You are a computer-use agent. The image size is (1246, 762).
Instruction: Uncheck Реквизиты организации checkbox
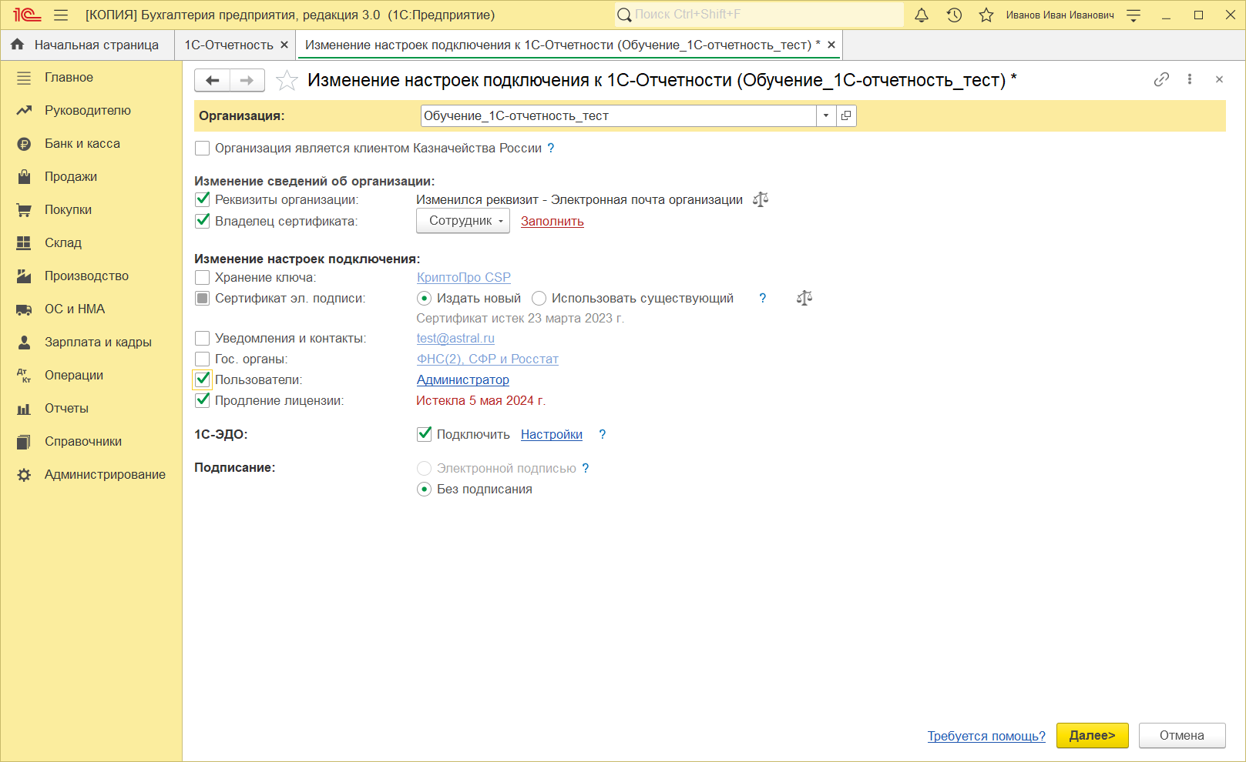(203, 200)
